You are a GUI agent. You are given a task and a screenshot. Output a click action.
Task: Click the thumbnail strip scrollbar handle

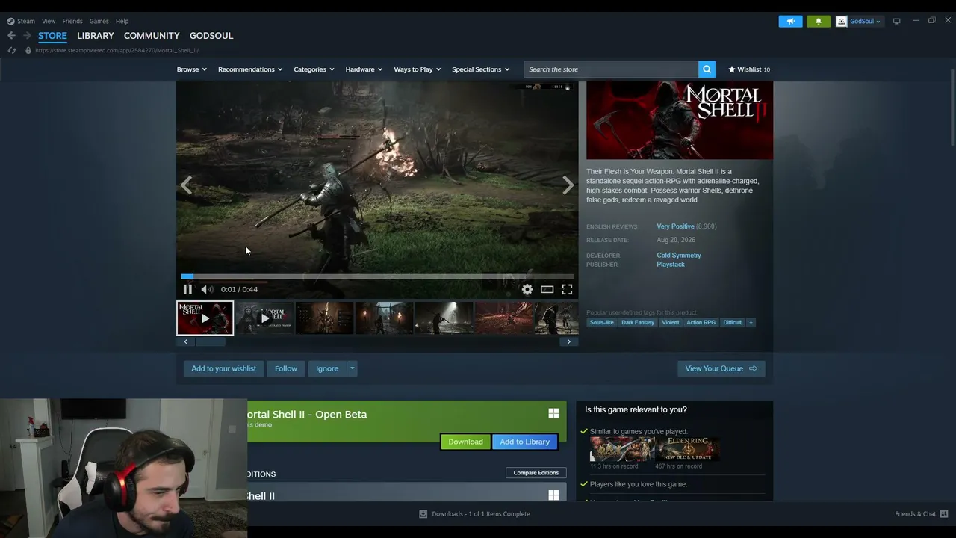[210, 341]
